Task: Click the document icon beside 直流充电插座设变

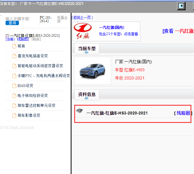Action: (x=14, y=56)
